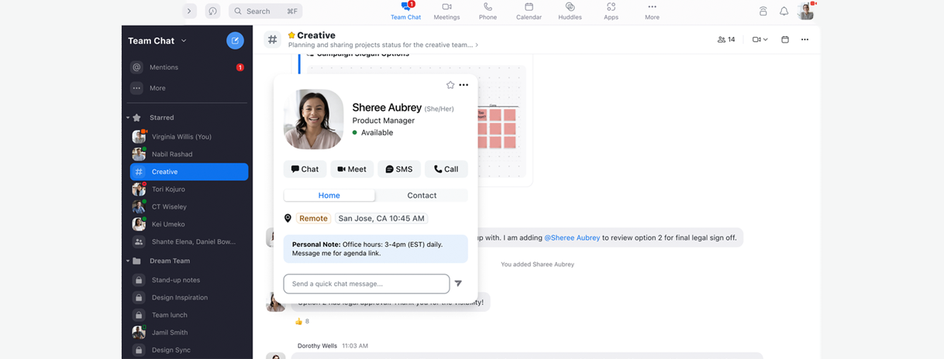This screenshot has height=359, width=944.
Task: Click the Call button
Action: click(446, 169)
